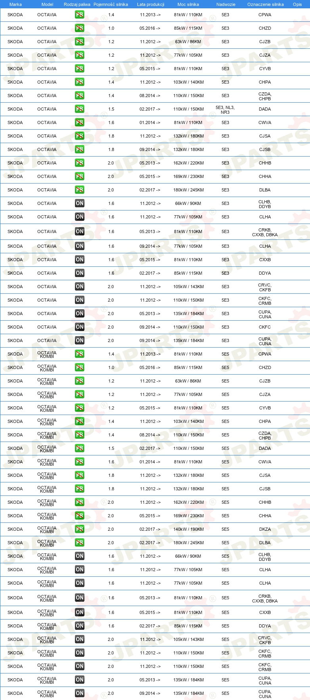
Task: Click the 'Opis' column header
Action: pos(297,4)
